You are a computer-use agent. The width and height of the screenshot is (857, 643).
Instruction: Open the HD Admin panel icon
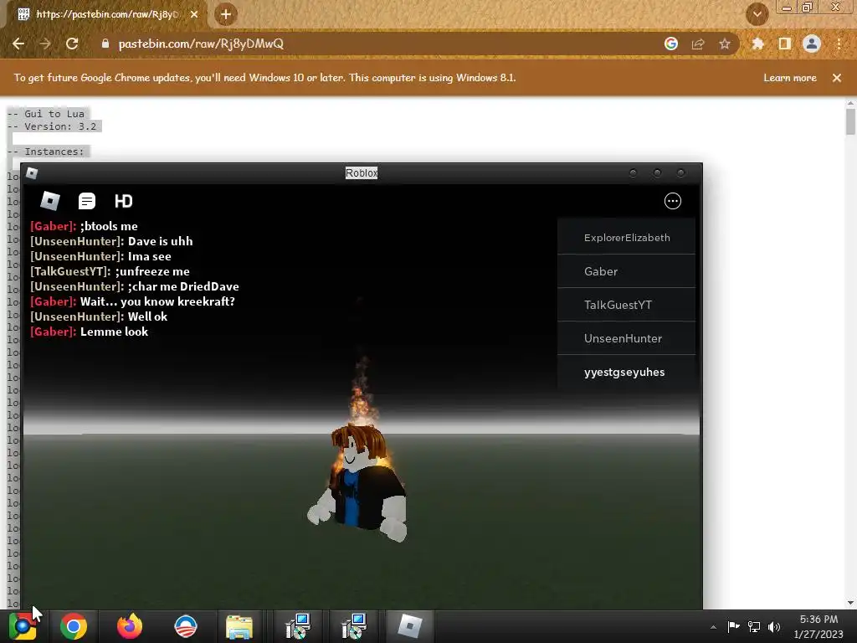click(x=124, y=201)
